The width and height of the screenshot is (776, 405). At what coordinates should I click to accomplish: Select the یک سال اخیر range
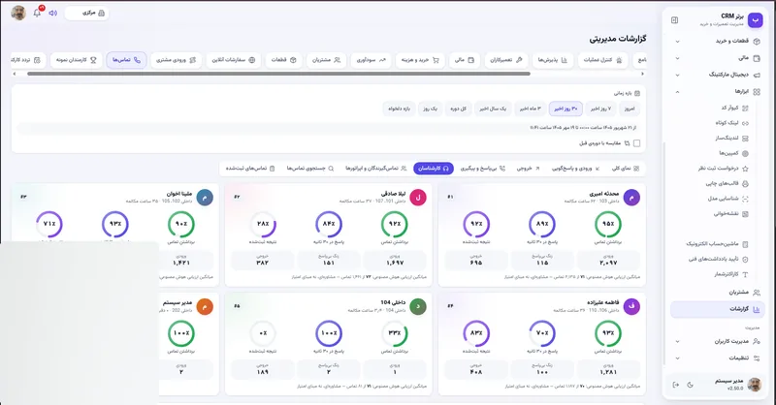pos(493,109)
